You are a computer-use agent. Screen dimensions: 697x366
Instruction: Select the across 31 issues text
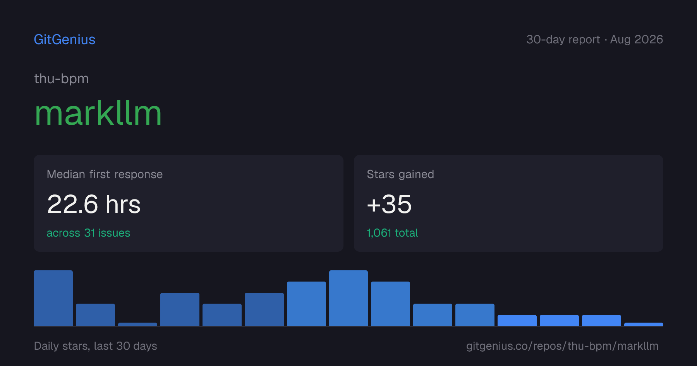88,233
